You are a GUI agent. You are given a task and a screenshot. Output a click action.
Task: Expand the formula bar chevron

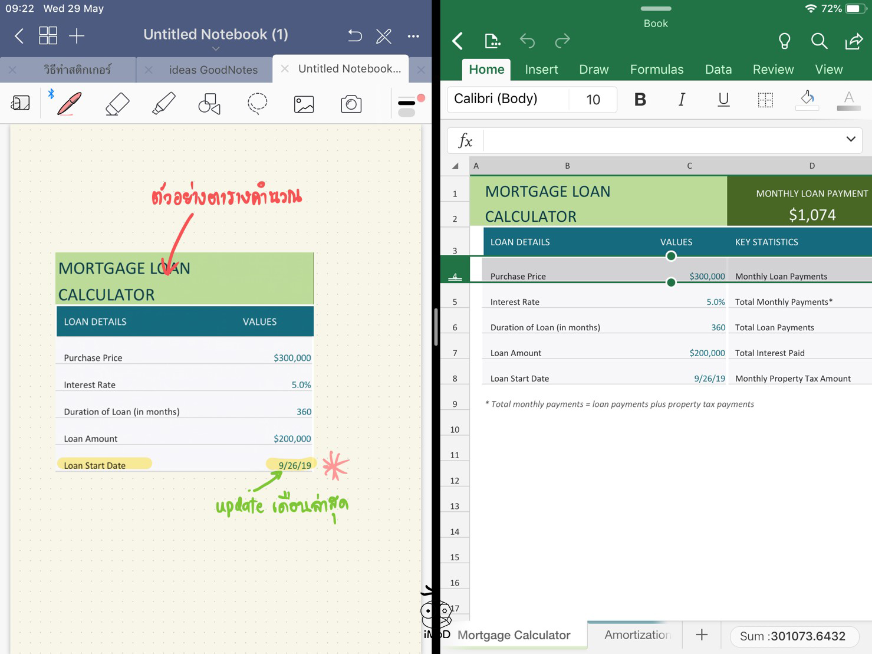pos(850,140)
